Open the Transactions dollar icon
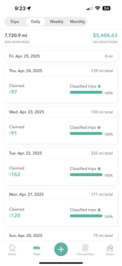Screen dimensions: 122x266 (x=85, y=248)
